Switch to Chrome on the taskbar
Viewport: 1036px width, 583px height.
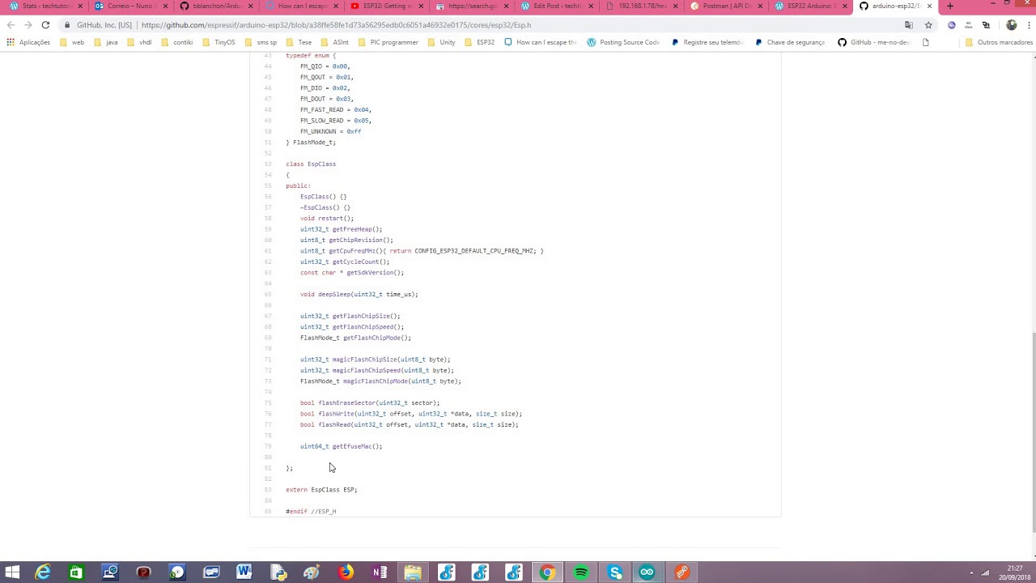(x=547, y=572)
